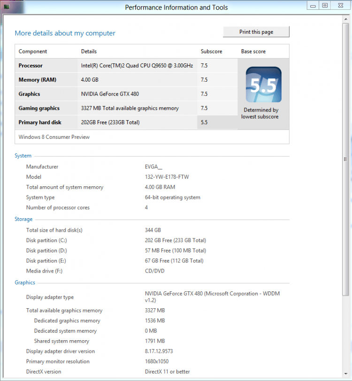Click the 1680x1050 resolution value

[157, 362]
